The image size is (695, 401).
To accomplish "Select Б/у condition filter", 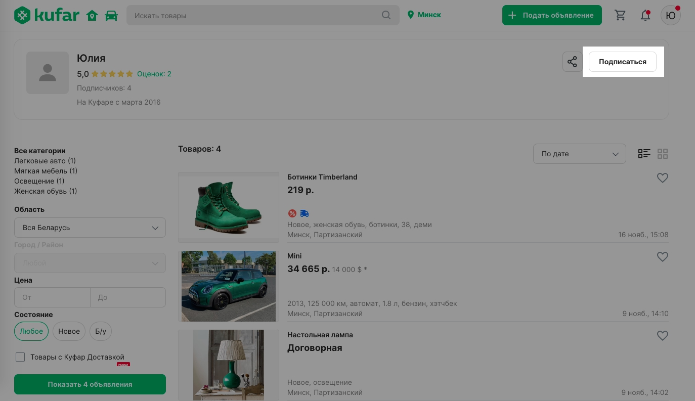I will click(101, 331).
